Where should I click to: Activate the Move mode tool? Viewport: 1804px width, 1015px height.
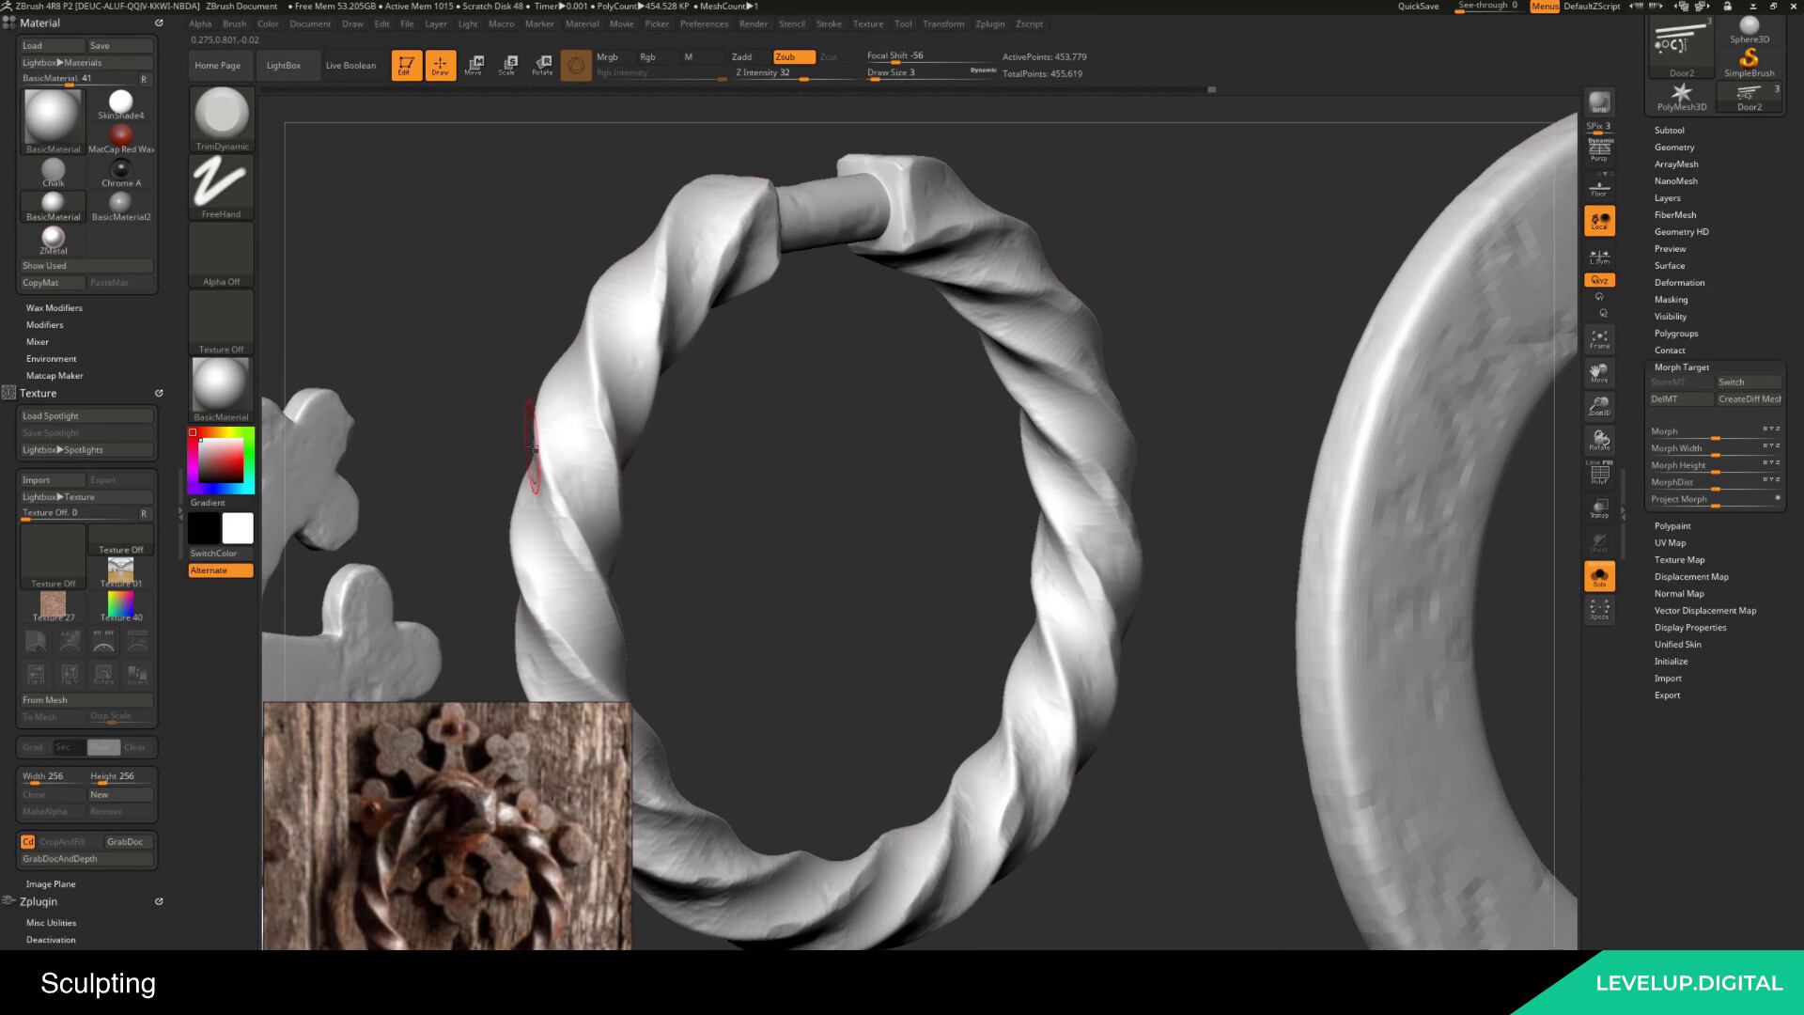[474, 65]
